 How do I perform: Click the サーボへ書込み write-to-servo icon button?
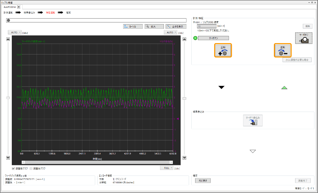253,120
